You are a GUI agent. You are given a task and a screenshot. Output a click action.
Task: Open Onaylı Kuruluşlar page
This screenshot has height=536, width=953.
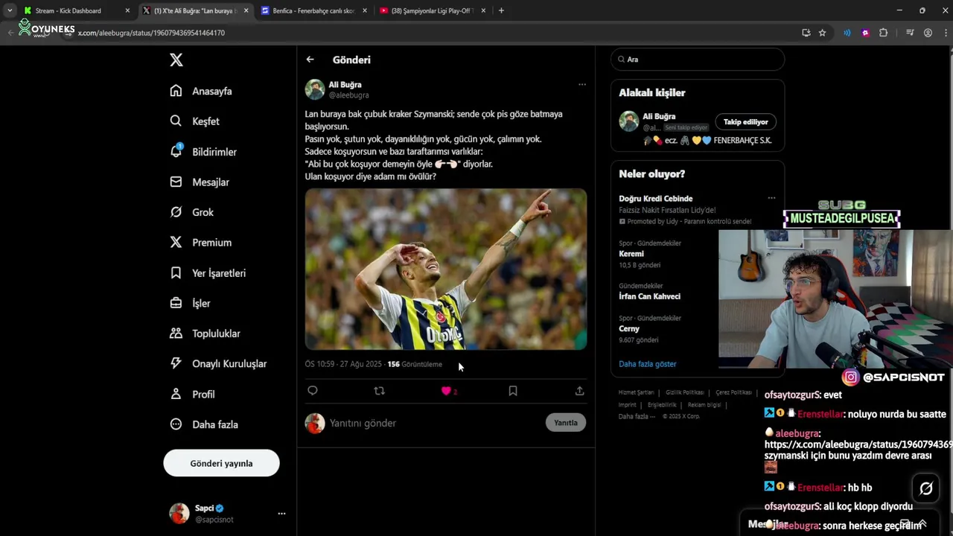[x=218, y=364]
